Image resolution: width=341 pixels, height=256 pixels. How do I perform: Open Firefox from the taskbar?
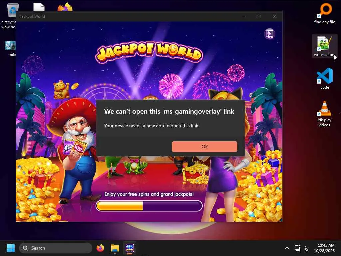pyautogui.click(x=100, y=248)
